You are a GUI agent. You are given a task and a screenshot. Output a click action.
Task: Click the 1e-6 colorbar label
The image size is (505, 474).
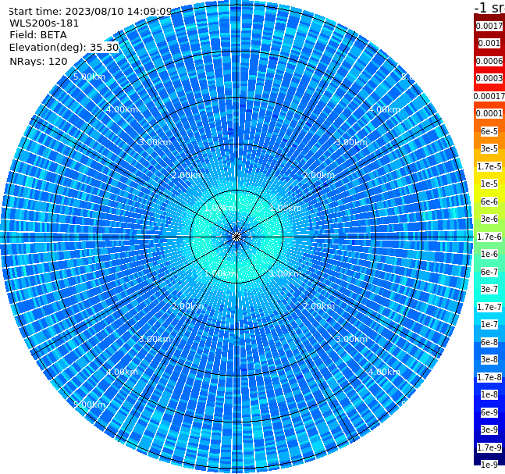point(489,254)
